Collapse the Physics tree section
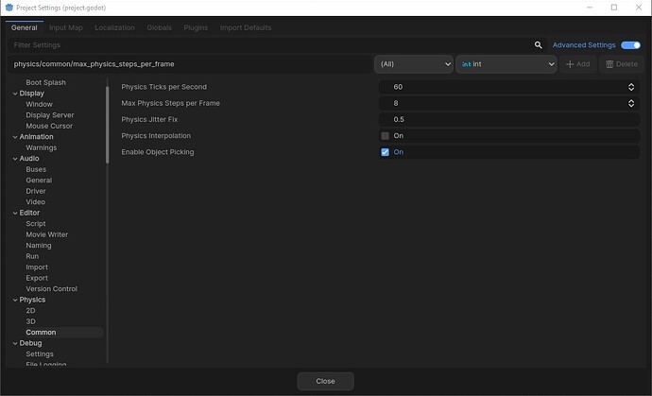The width and height of the screenshot is (652, 396). tap(15, 300)
